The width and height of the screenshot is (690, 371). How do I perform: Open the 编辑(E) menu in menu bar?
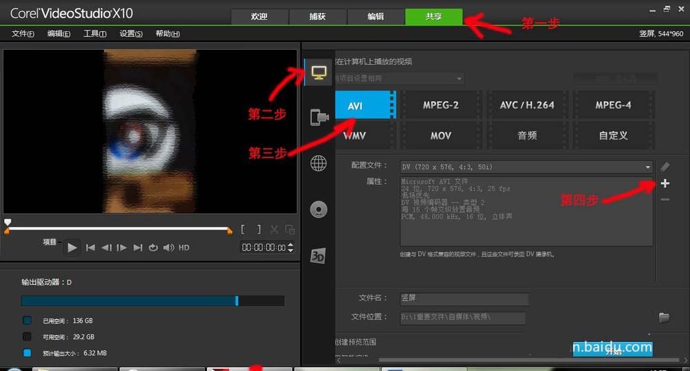point(59,33)
